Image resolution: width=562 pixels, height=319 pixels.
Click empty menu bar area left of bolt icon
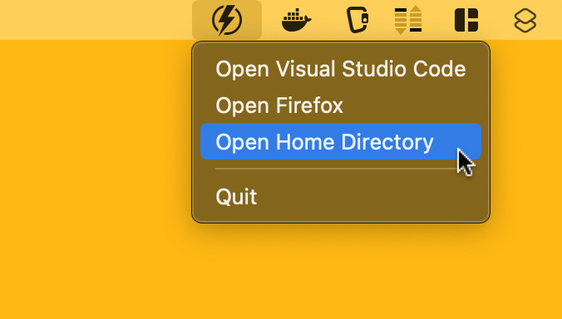coord(96,20)
